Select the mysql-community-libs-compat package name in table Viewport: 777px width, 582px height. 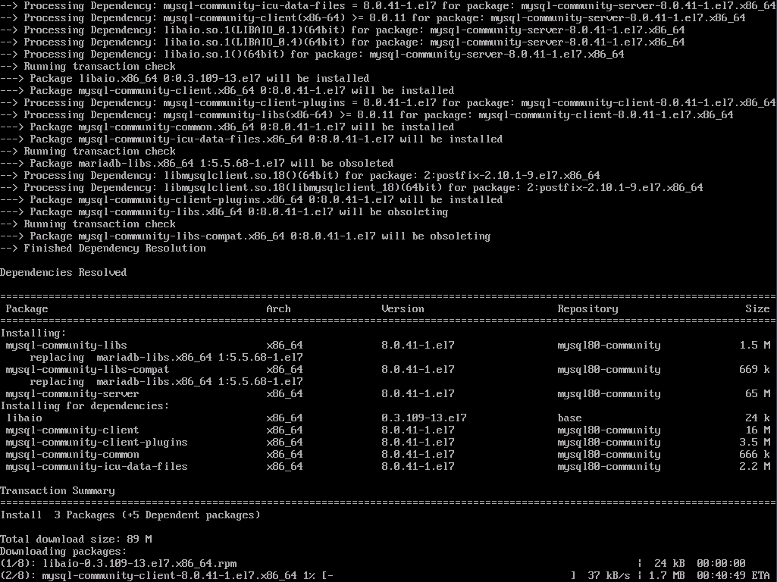[x=87, y=370]
